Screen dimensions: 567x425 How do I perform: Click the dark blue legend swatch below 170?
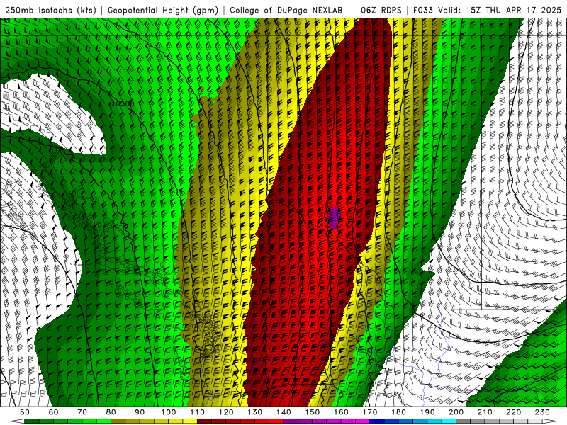[377, 421]
